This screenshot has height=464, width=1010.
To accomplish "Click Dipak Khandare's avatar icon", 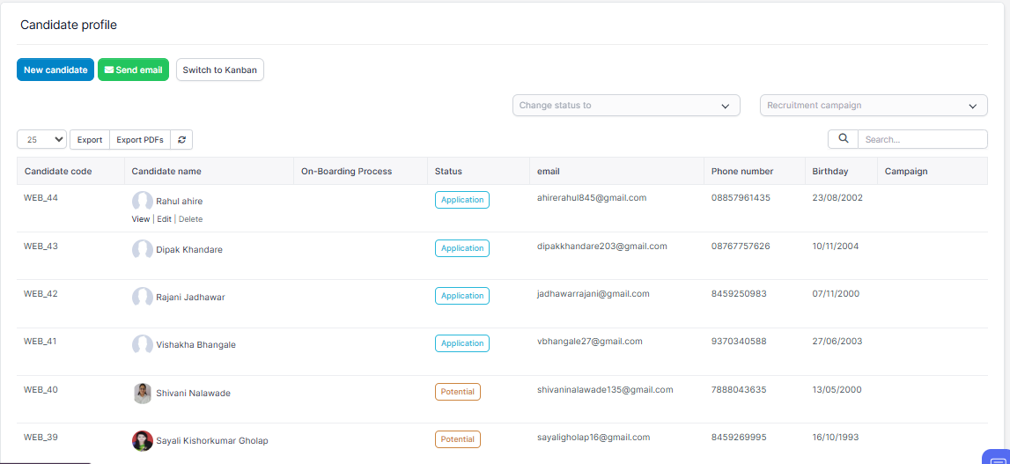I will [x=143, y=249].
